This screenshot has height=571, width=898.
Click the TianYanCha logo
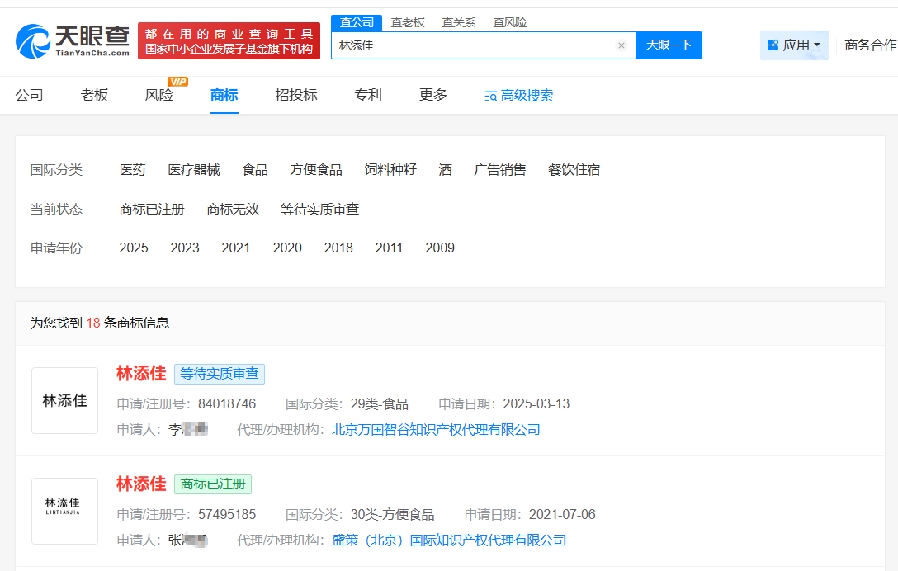[73, 41]
